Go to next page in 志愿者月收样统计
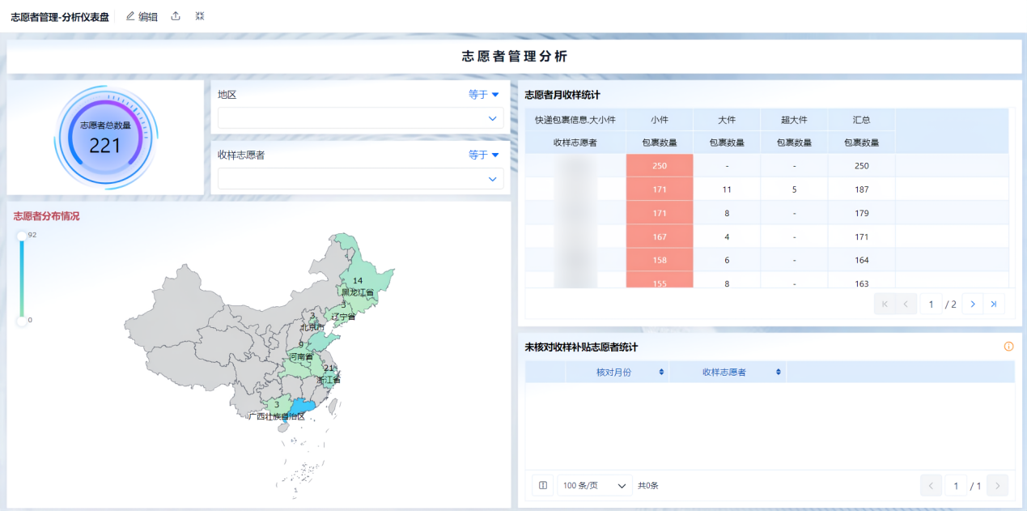 (x=973, y=304)
